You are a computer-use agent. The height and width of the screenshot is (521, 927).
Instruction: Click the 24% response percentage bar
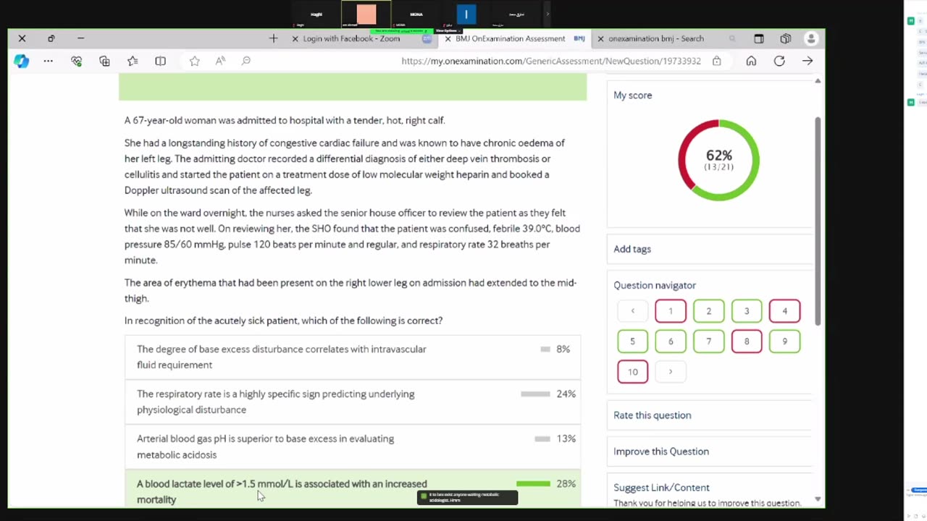(x=535, y=394)
